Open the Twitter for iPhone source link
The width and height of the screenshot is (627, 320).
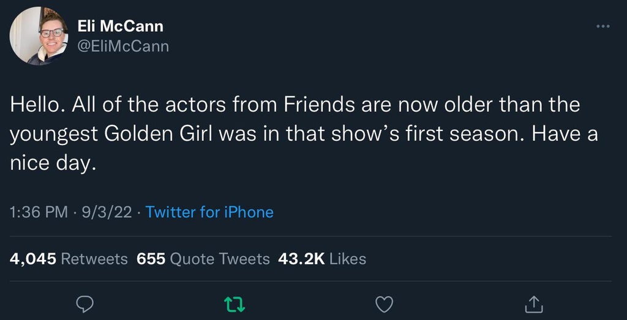(x=209, y=212)
